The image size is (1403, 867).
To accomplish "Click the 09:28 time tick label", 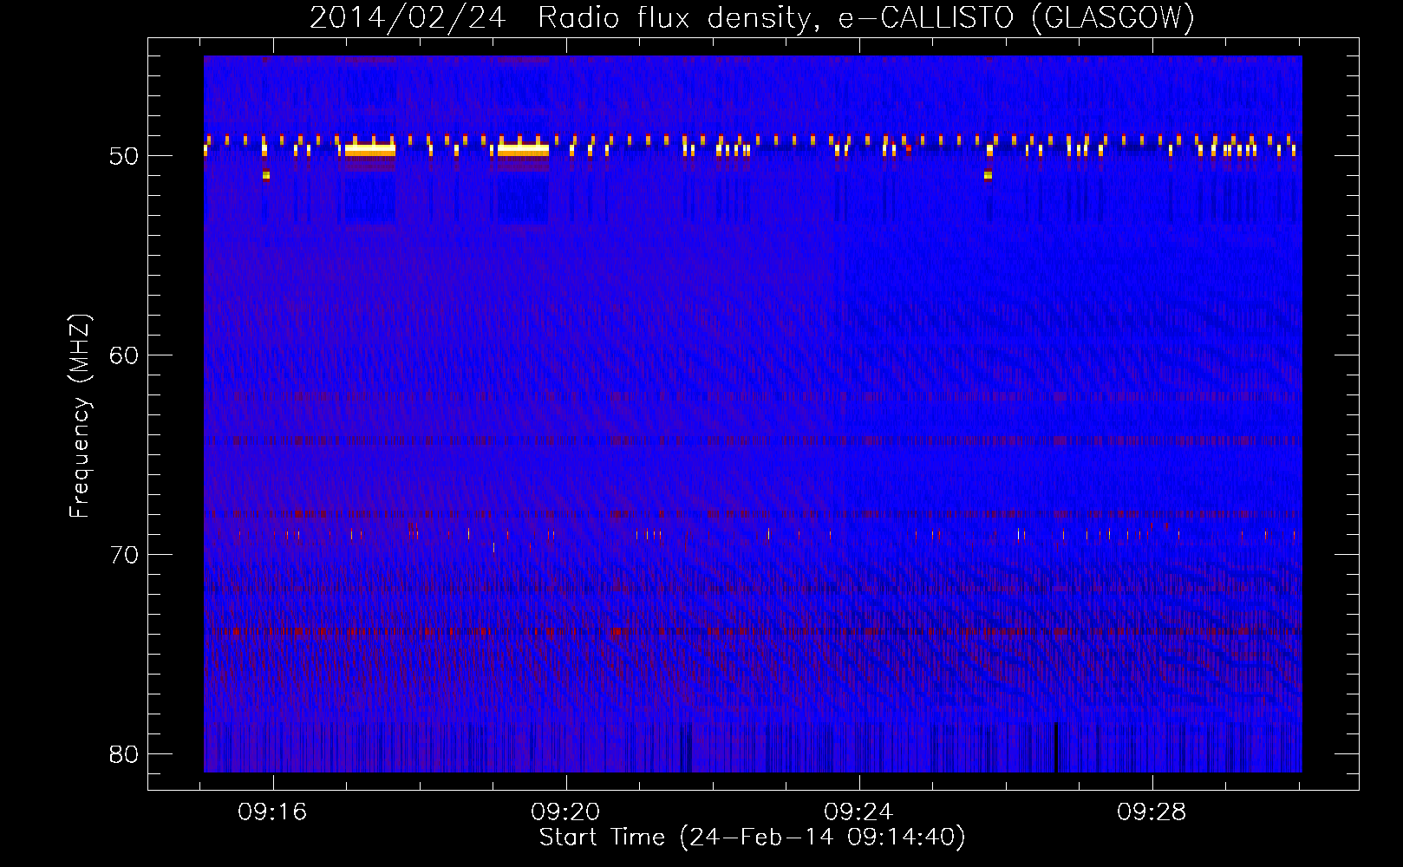I will point(1152,812).
